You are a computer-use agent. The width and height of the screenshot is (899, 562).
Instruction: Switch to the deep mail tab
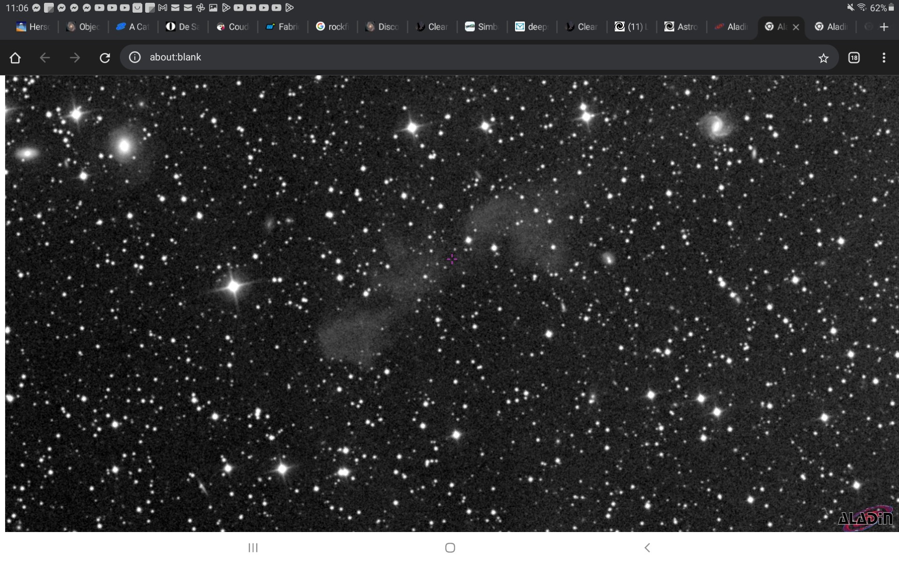[x=532, y=27]
